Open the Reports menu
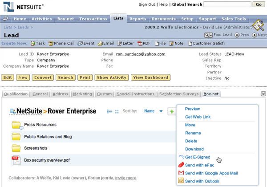Screen dimensions: 267x187 click(138, 19)
